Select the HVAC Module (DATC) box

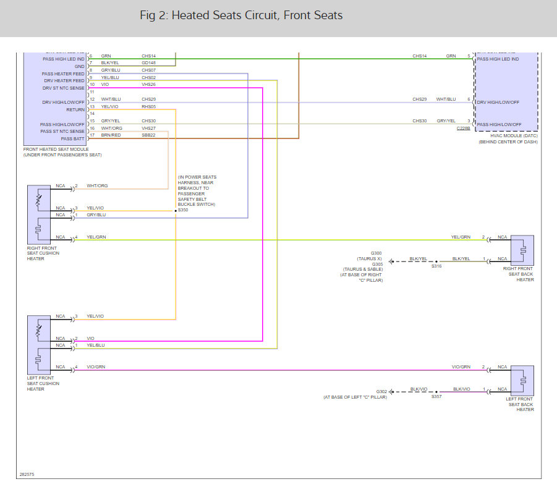(506, 91)
